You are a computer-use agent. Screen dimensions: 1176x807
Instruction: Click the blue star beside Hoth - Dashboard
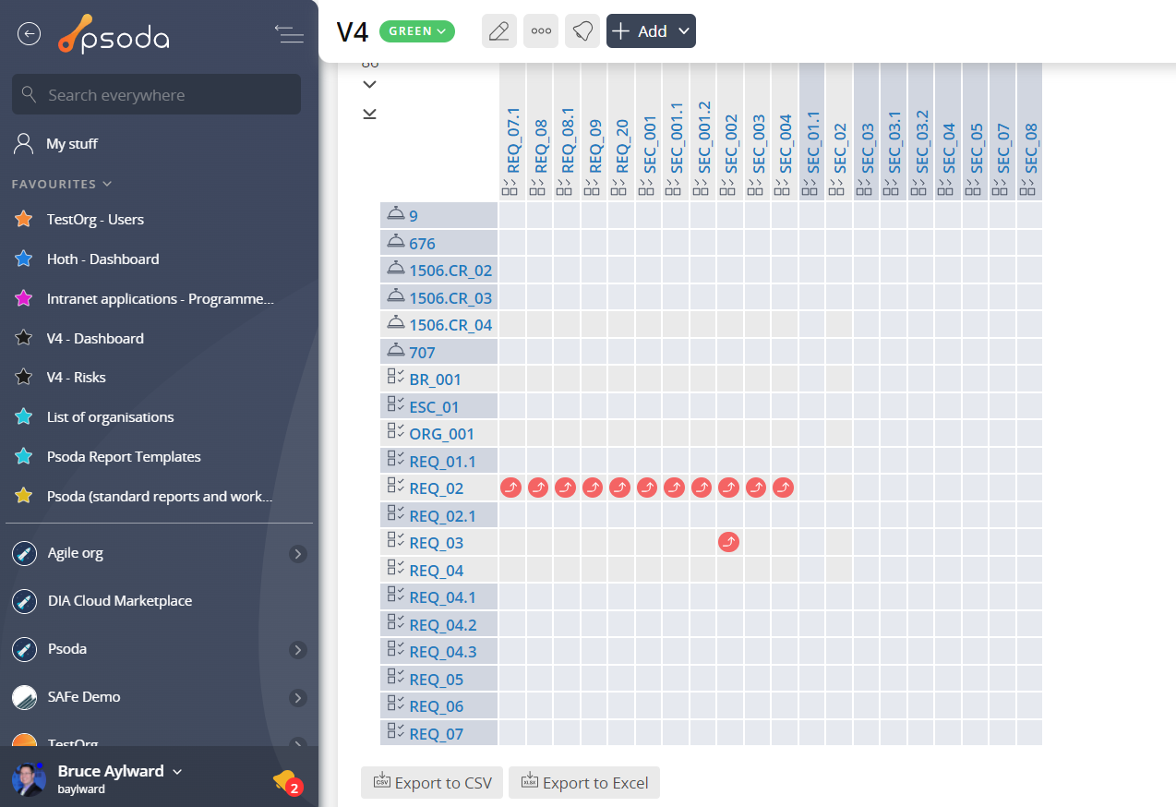(24, 259)
